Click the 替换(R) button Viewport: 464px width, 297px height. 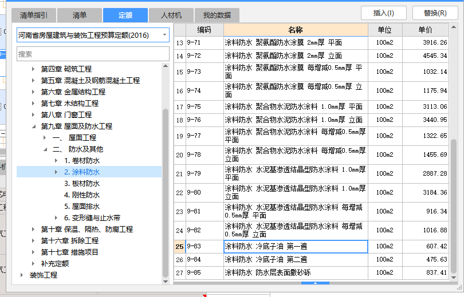(x=435, y=13)
